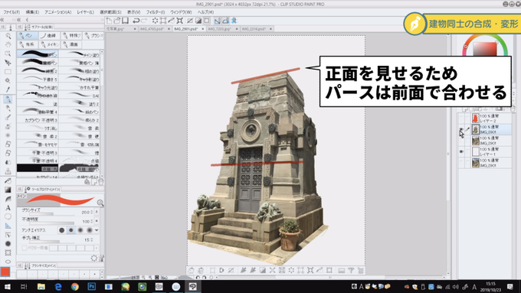Enable the vector snap checkbox
Image resolution: width=521 pixels, height=293 pixels.
(x=25, y=248)
